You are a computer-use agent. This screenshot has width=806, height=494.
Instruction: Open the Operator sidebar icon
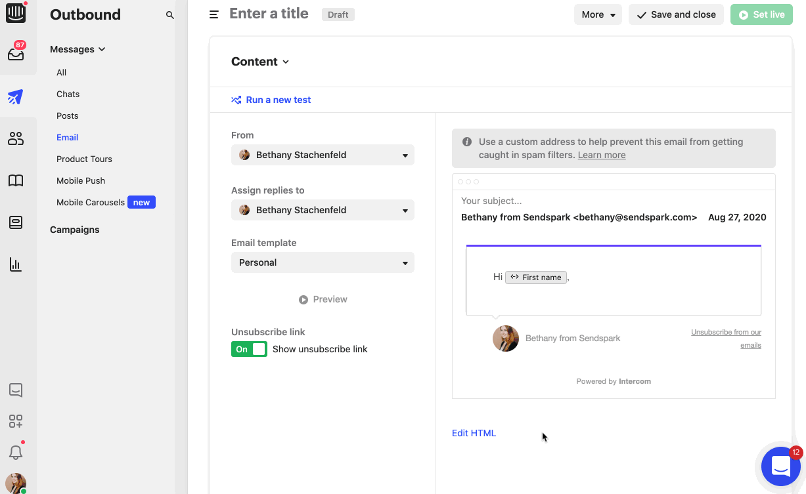pos(16,222)
